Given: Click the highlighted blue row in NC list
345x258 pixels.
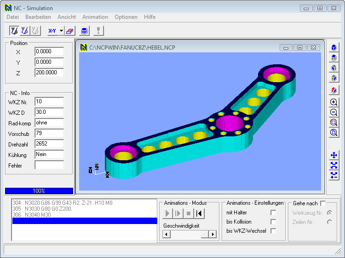Looking at the screenshot, I should (85, 221).
